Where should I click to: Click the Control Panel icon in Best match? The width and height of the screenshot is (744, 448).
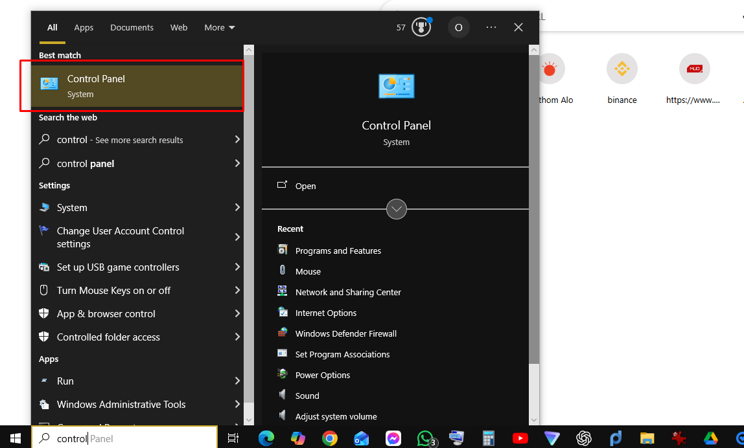click(49, 84)
